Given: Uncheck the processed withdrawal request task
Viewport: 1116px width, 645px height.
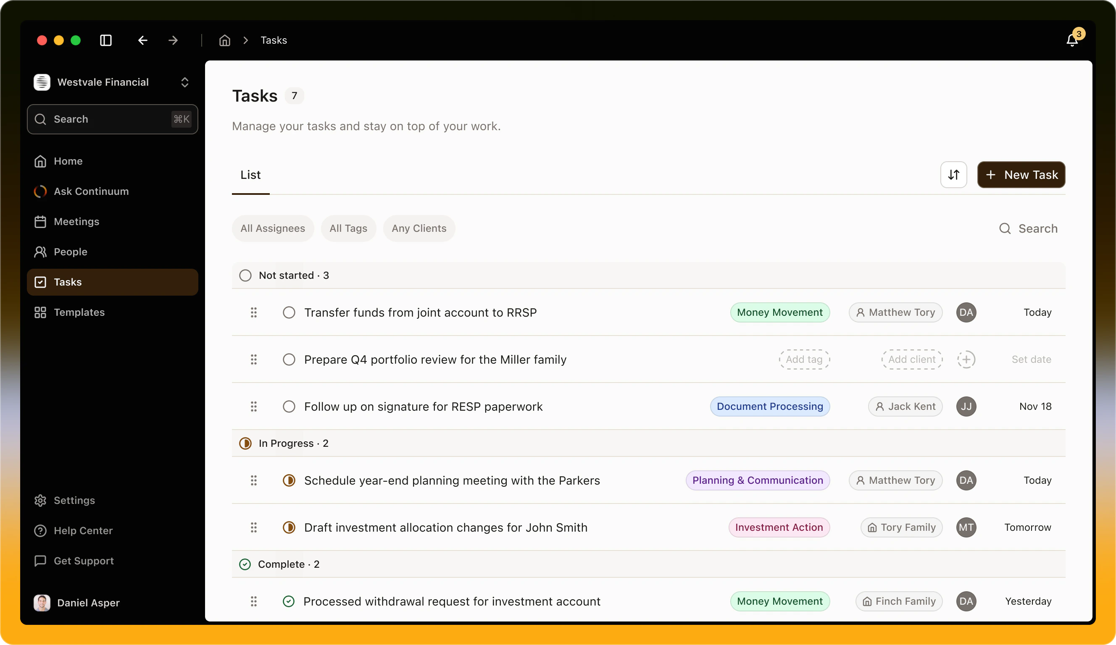Looking at the screenshot, I should 289,601.
